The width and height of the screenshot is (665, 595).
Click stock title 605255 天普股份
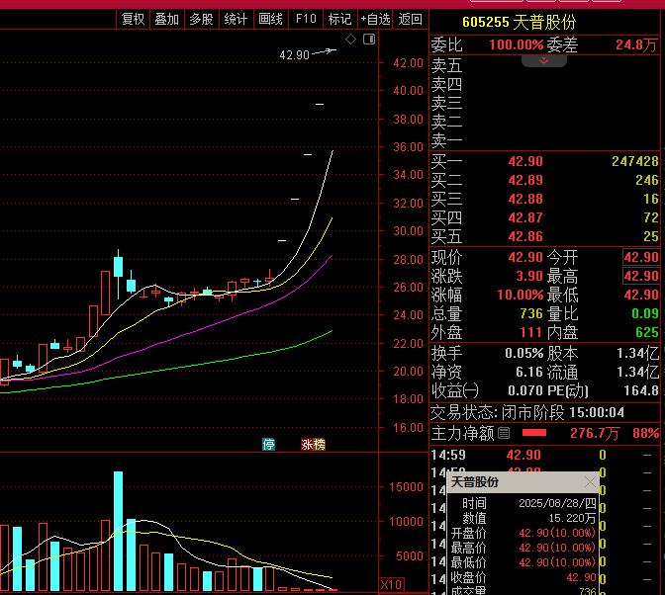point(520,22)
